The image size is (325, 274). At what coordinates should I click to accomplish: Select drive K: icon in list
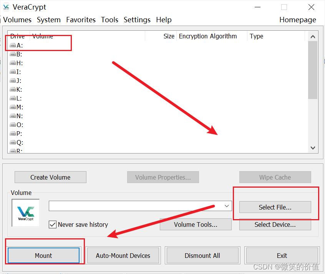[13, 89]
